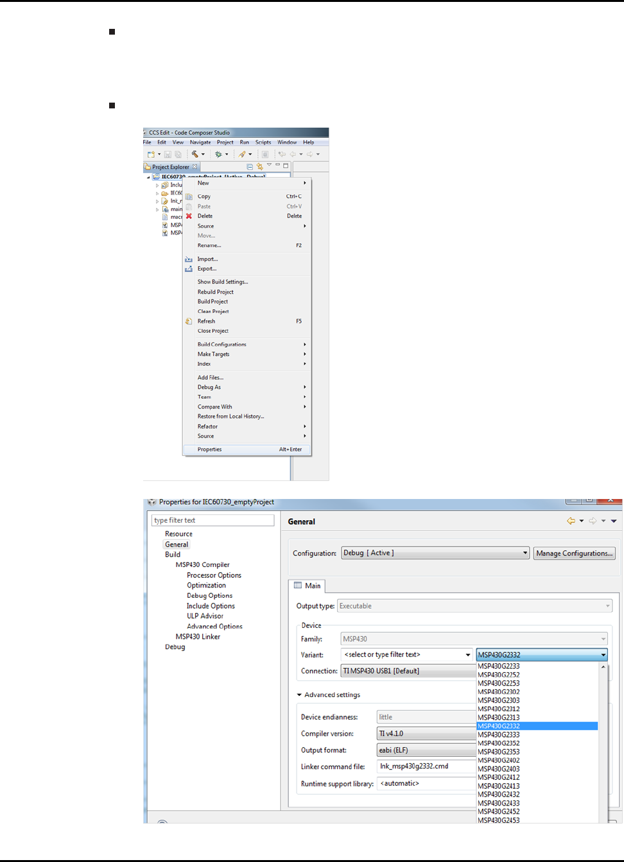Viewport: 624px width, 862px height.
Task: Click the type filter text field
Action: pos(213,520)
